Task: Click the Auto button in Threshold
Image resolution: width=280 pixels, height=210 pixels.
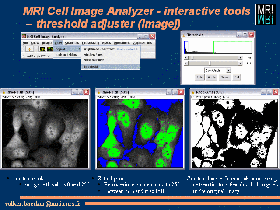Action: (x=199, y=77)
